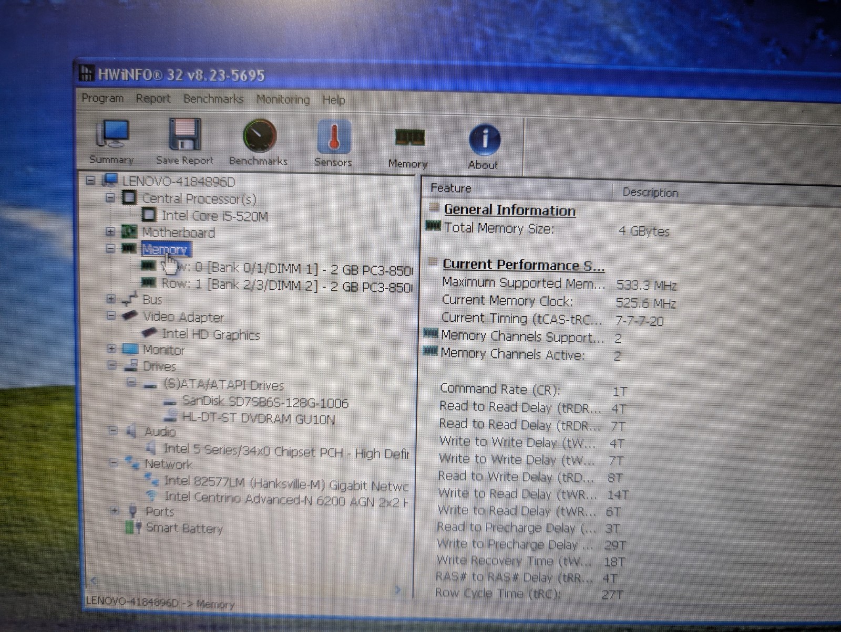Click the Row 1 DIMM 2 module icon
Viewport: 841px width, 632px height.
149,282
